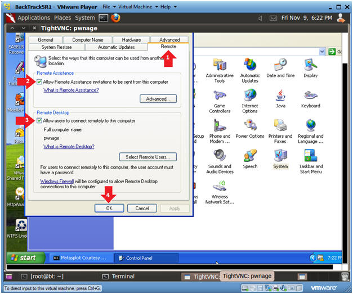Screen dimensions: 353x294
Task: Click the date and time clock
Action: click(306, 18)
